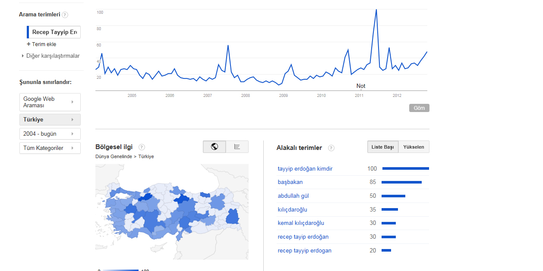Click the arrow in Google Web Araması filter

[72, 102]
